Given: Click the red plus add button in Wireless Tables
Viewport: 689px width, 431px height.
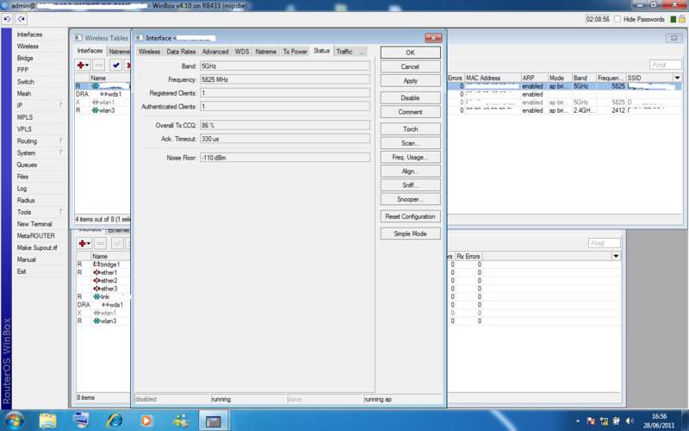Looking at the screenshot, I should (x=83, y=66).
